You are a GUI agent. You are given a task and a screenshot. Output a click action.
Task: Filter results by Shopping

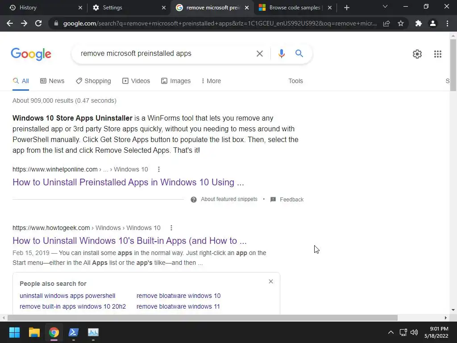point(93,81)
